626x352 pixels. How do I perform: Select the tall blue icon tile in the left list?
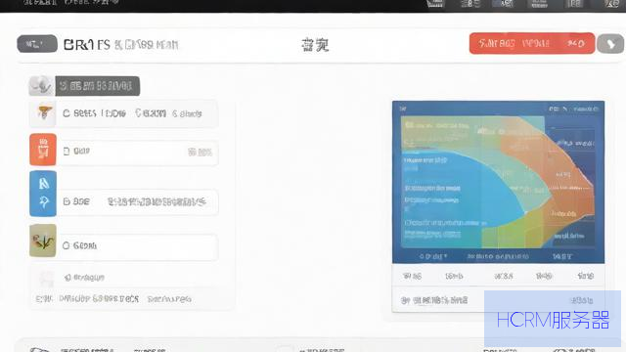click(x=43, y=194)
